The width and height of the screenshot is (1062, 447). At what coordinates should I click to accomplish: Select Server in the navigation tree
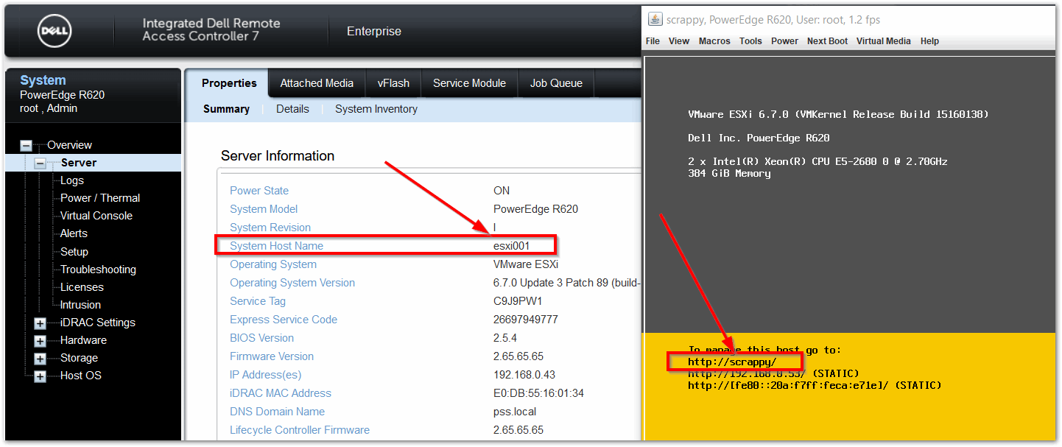[x=79, y=163]
